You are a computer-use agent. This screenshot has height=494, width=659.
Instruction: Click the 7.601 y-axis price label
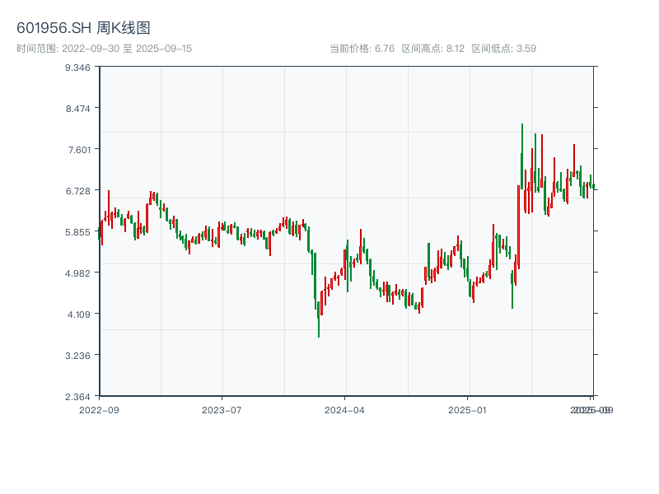pyautogui.click(x=77, y=149)
